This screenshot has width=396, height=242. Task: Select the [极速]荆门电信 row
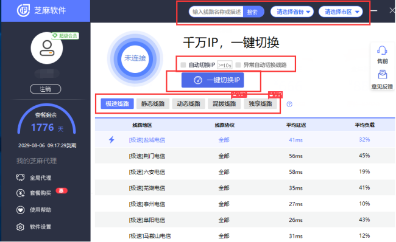click(x=245, y=156)
